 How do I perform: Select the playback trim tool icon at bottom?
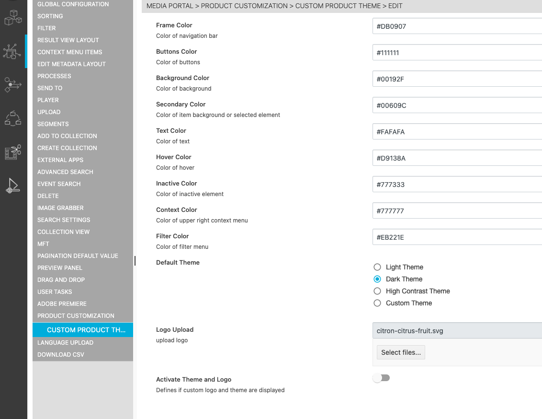[x=13, y=186]
